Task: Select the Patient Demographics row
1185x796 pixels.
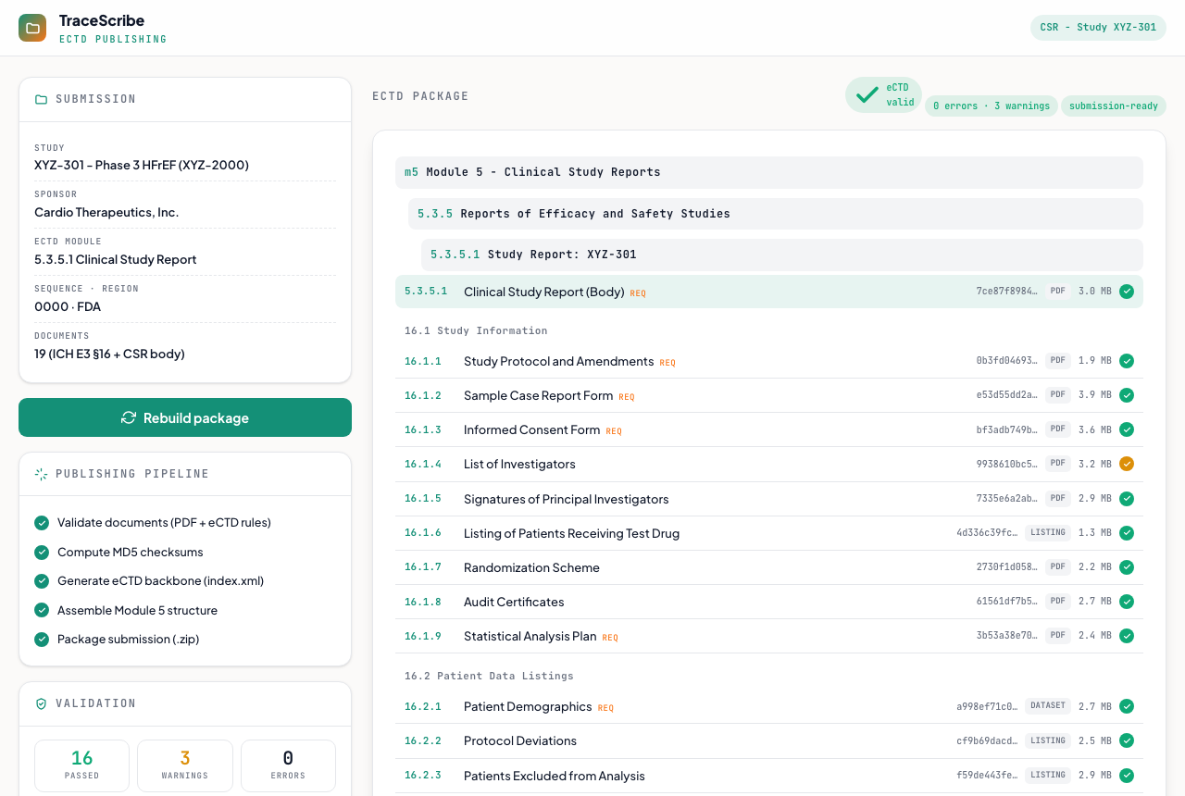Action: (769, 706)
